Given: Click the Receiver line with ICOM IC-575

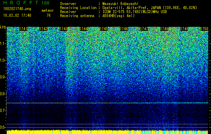Looking at the screenshot, I should (x=113, y=12).
